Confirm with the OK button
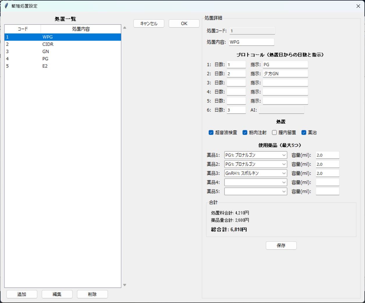 pos(184,24)
